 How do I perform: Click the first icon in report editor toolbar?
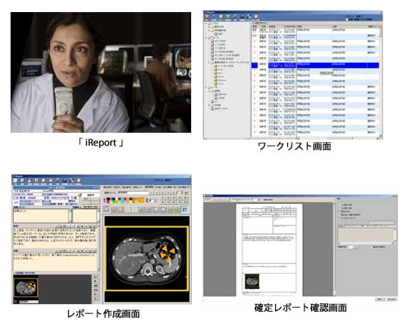[x=15, y=180]
